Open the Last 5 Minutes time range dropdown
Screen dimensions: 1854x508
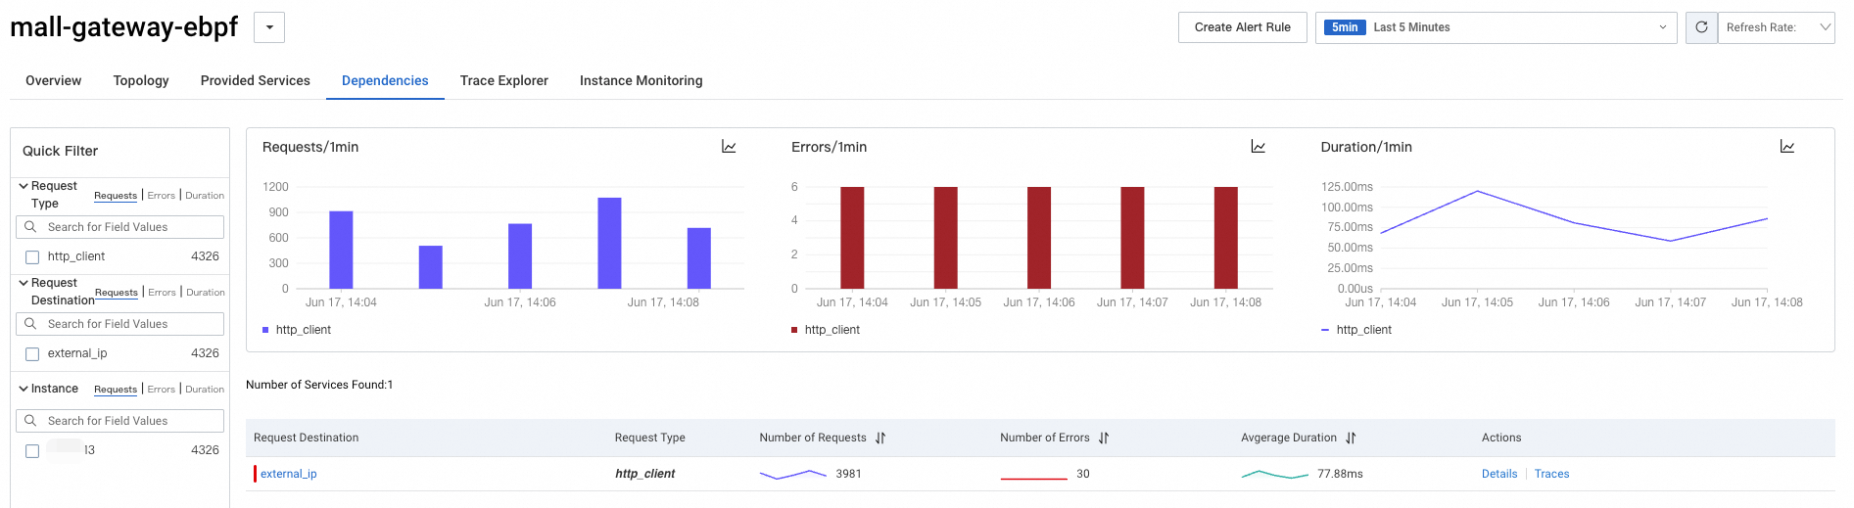click(x=1496, y=27)
